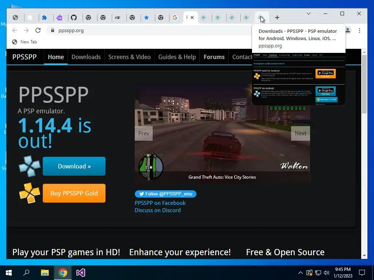Screen dimensions: 374x280
Task: Click the scrollbar up arrow
Action: (364, 52)
